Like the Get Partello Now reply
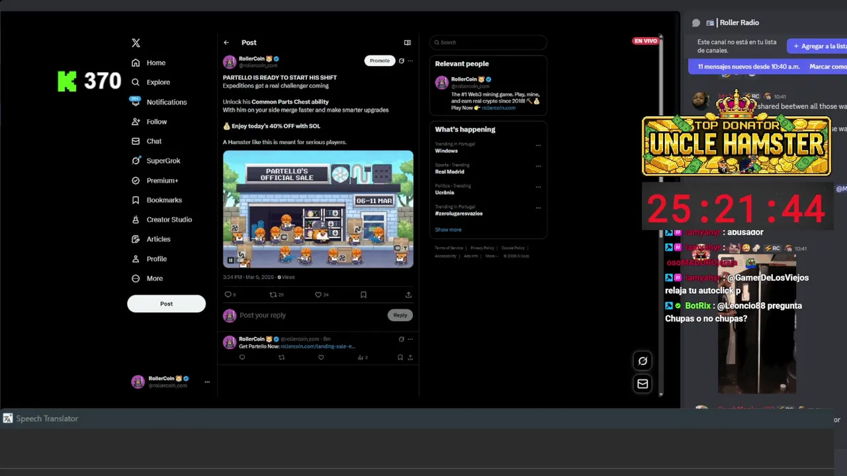The image size is (847, 476). click(x=321, y=358)
